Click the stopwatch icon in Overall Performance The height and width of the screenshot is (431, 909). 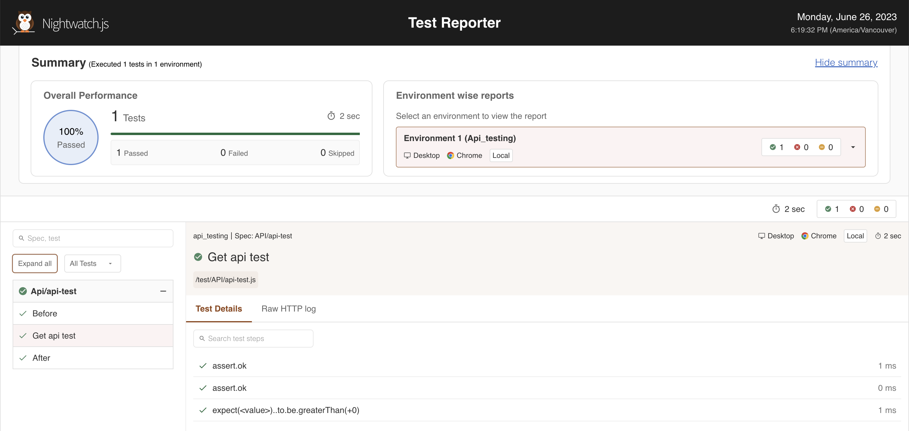[x=331, y=116]
